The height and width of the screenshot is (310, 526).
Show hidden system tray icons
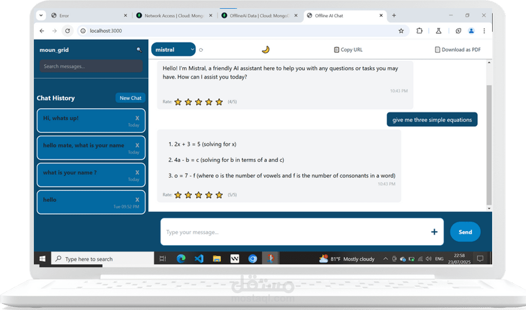pos(385,259)
